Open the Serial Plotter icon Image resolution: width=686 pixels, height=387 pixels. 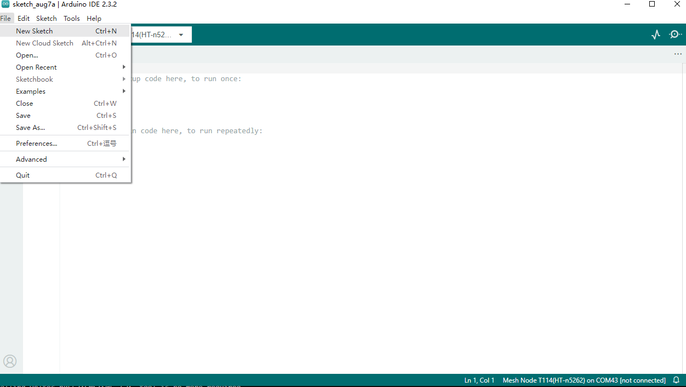point(656,35)
